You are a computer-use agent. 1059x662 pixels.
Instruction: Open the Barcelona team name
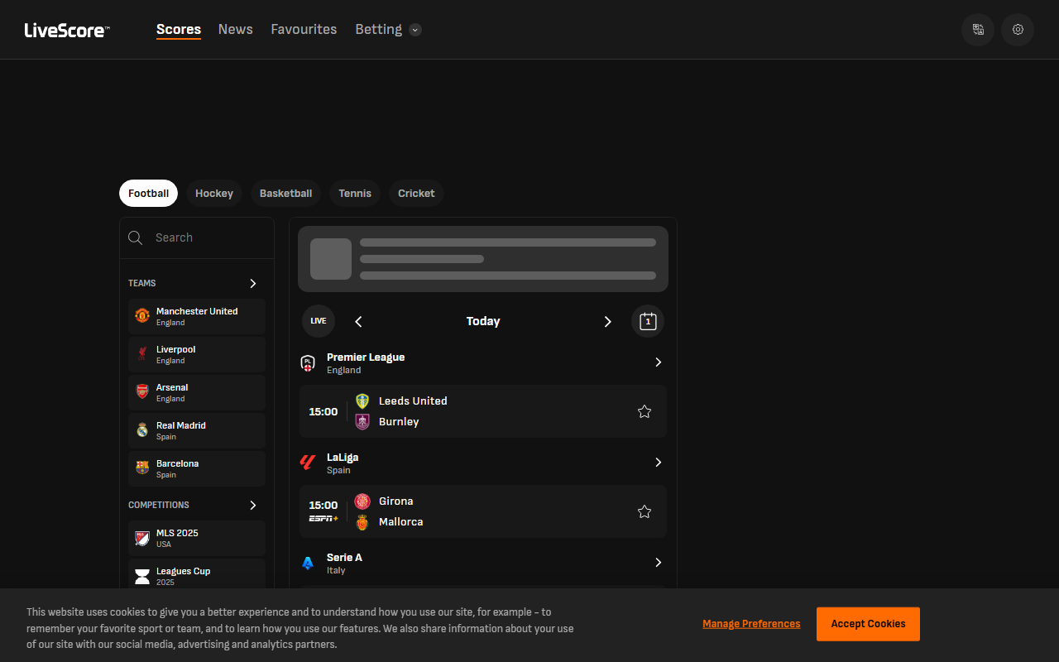tap(177, 463)
